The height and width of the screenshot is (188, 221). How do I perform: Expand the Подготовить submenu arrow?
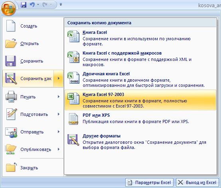59,114
